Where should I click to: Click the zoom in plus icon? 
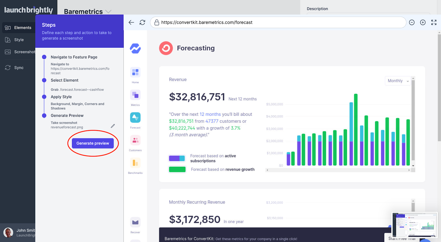[423, 23]
